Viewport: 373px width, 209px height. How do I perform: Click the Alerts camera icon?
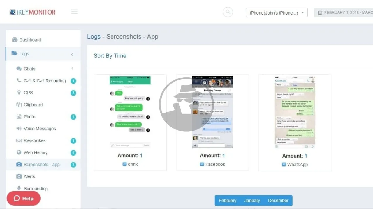click(19, 176)
